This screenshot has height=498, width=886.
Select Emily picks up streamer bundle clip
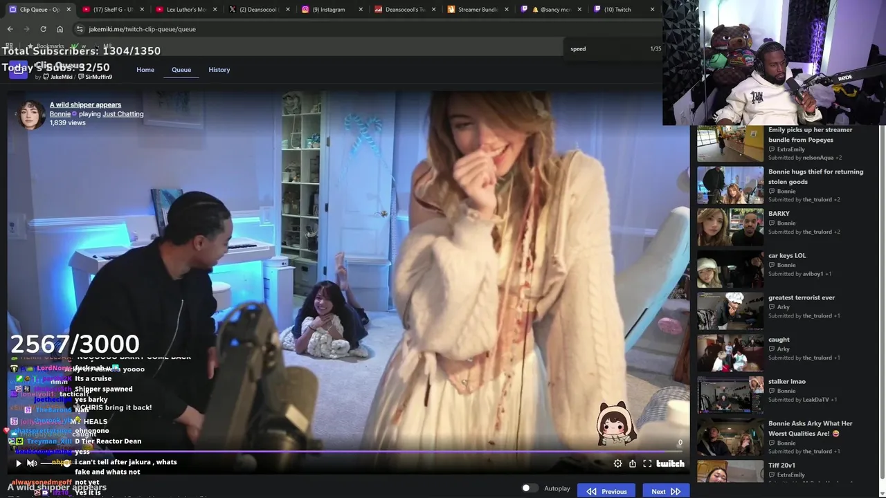tap(730, 143)
